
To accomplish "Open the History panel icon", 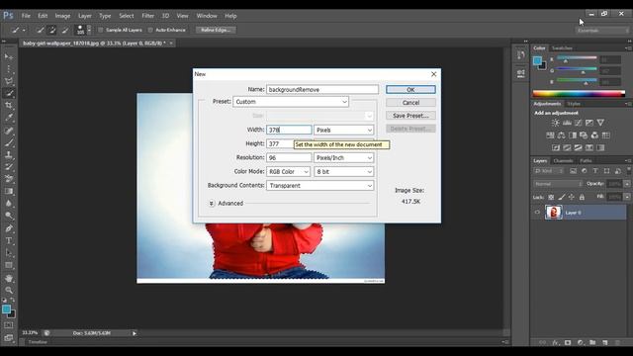I will (521, 55).
